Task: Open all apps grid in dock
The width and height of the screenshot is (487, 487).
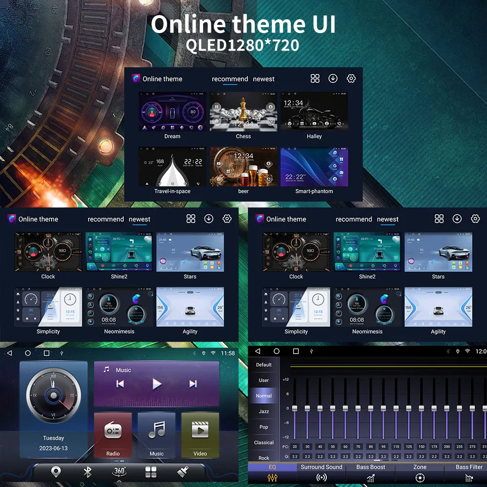Action: point(151,472)
